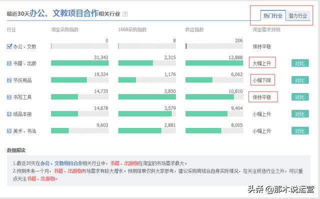Click 书写工具 1688 index bar 3,850

tap(147, 97)
